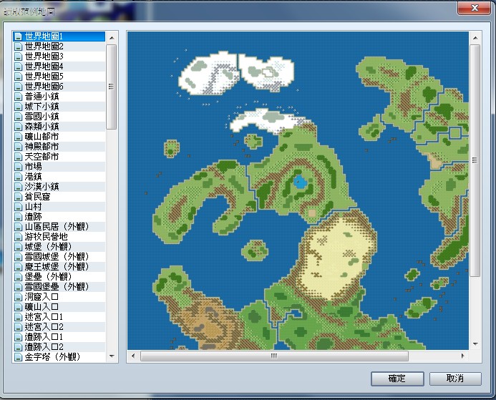Select 神殿都市 entry
The image size is (496, 400).
coord(59,147)
